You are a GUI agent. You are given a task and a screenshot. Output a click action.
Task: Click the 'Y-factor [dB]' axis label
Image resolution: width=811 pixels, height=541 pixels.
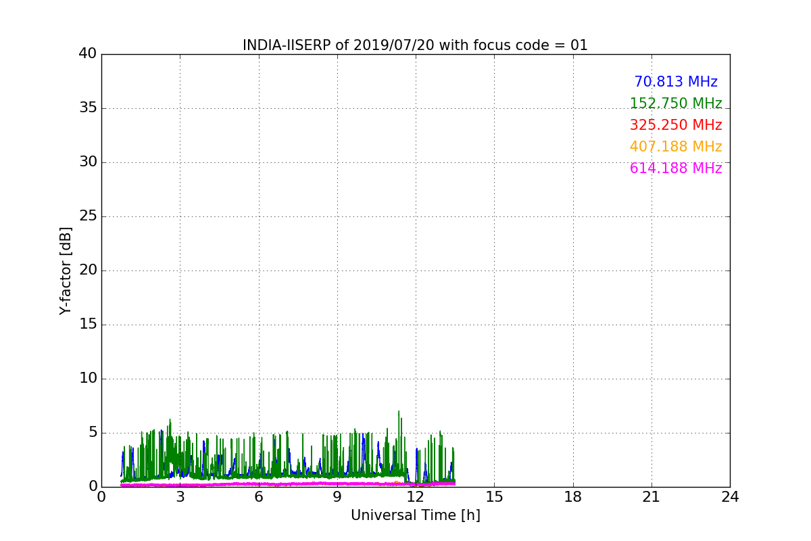pyautogui.click(x=66, y=270)
